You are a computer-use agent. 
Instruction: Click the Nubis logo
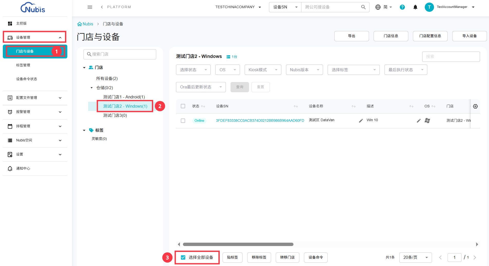pyautogui.click(x=33, y=7)
